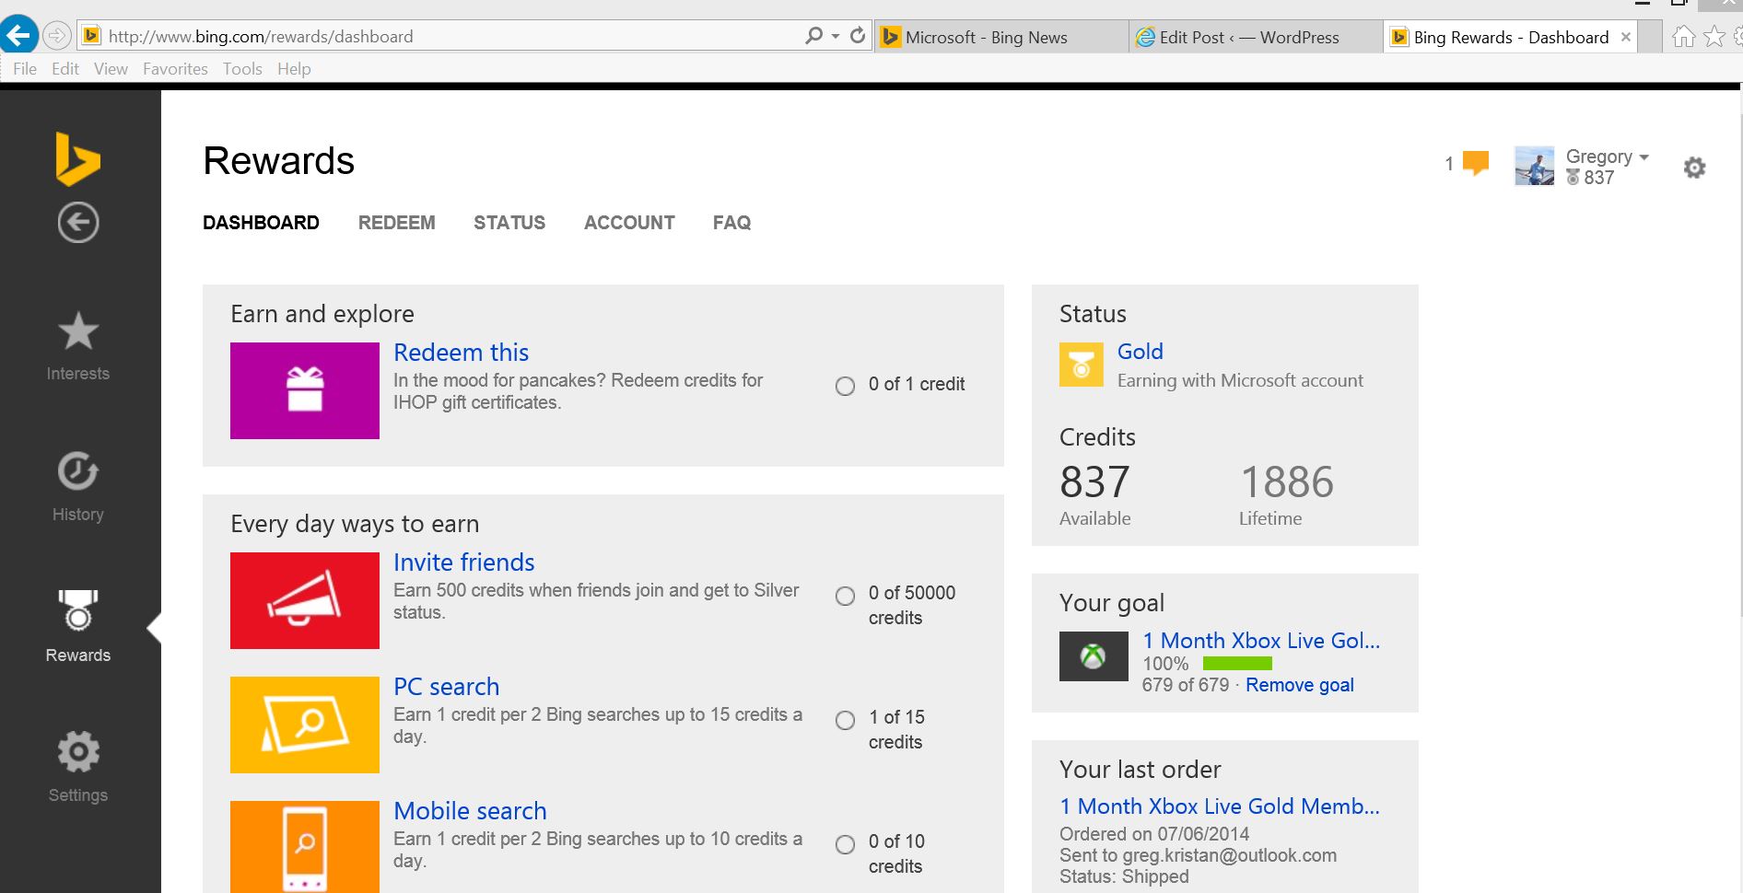Close the Bing Rewards Dashboard tab

1626,37
